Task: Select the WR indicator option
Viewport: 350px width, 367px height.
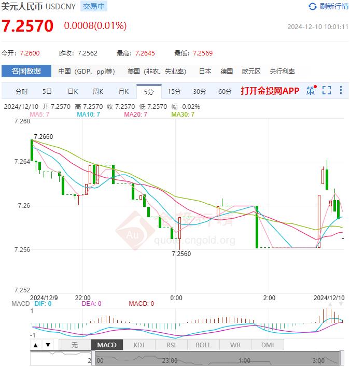Action: tap(235, 345)
